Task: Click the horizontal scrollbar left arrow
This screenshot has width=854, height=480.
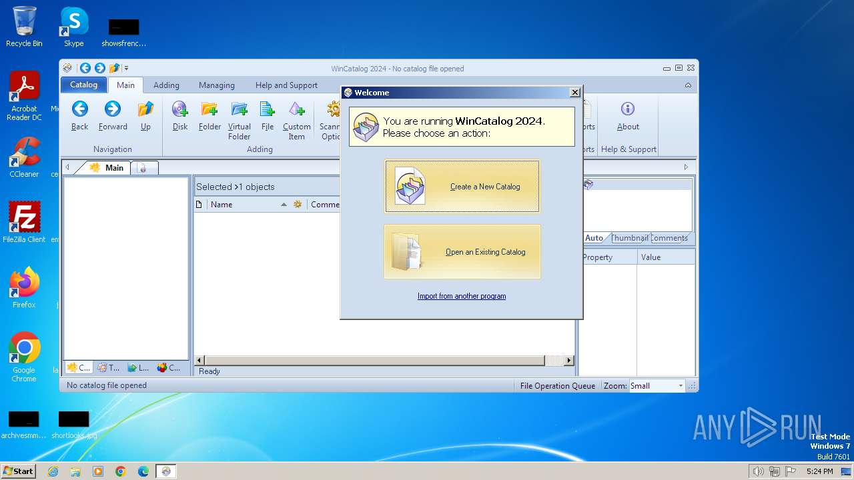Action: 199,361
